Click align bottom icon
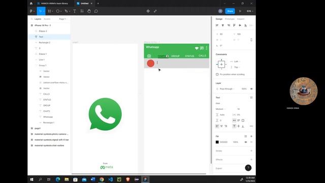This screenshot has width=325, height=183. click(246, 25)
